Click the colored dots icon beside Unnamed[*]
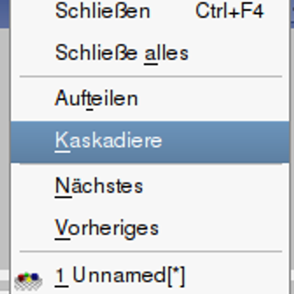 point(29,281)
